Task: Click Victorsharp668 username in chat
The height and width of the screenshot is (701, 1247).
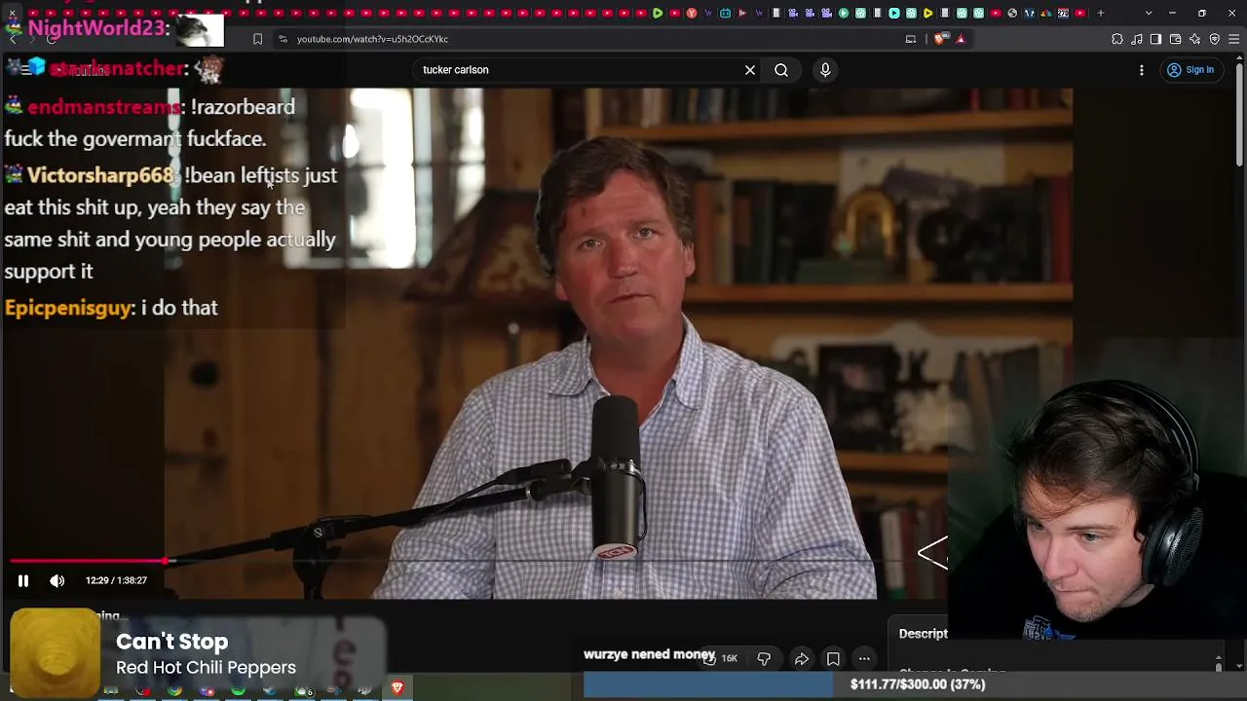Action: coord(100,175)
